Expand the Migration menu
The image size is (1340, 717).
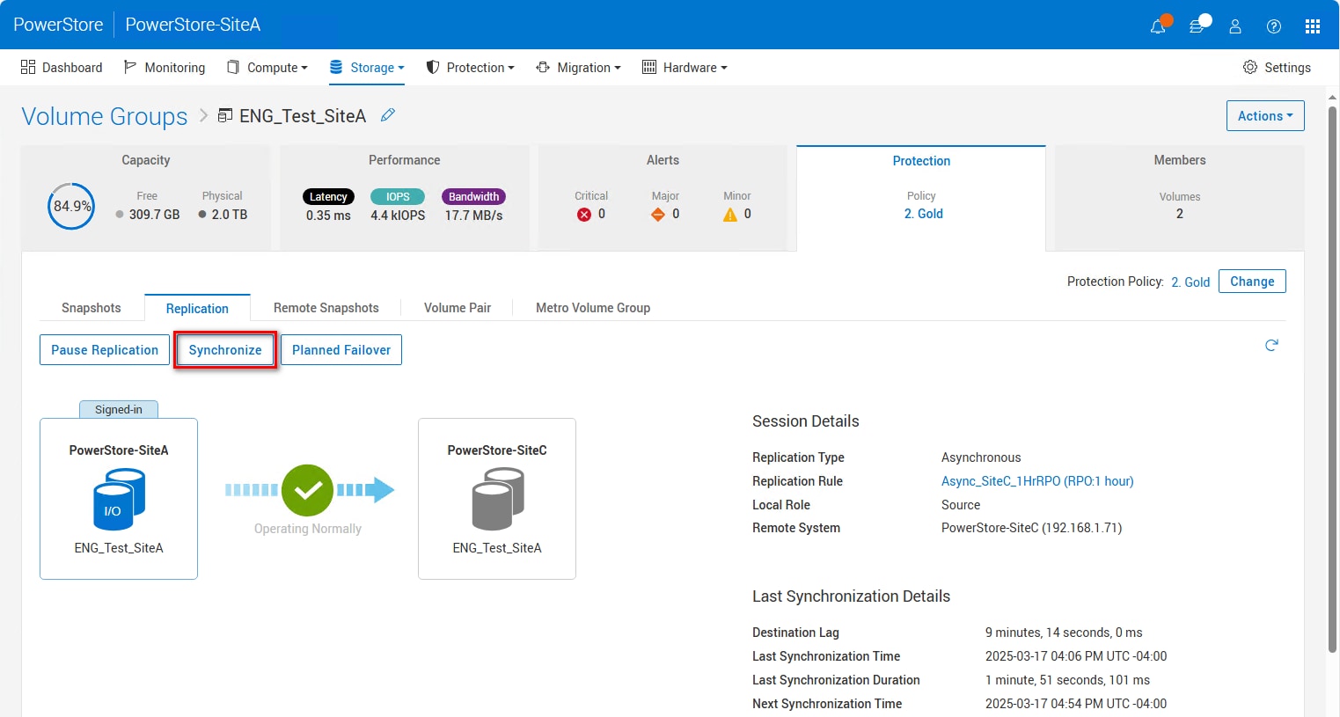tap(578, 67)
